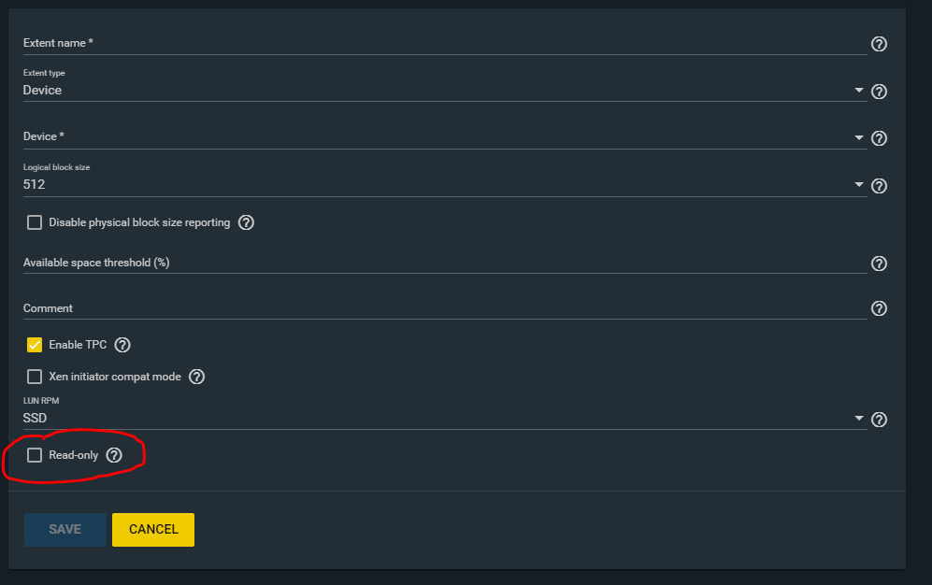Image resolution: width=932 pixels, height=585 pixels.
Task: Open the Device selection dropdown
Action: point(445,137)
